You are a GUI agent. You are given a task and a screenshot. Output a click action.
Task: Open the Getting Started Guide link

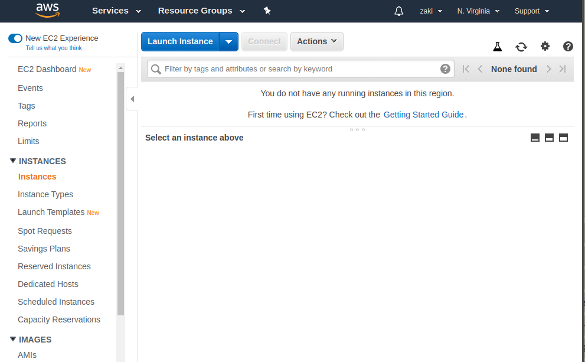point(423,115)
